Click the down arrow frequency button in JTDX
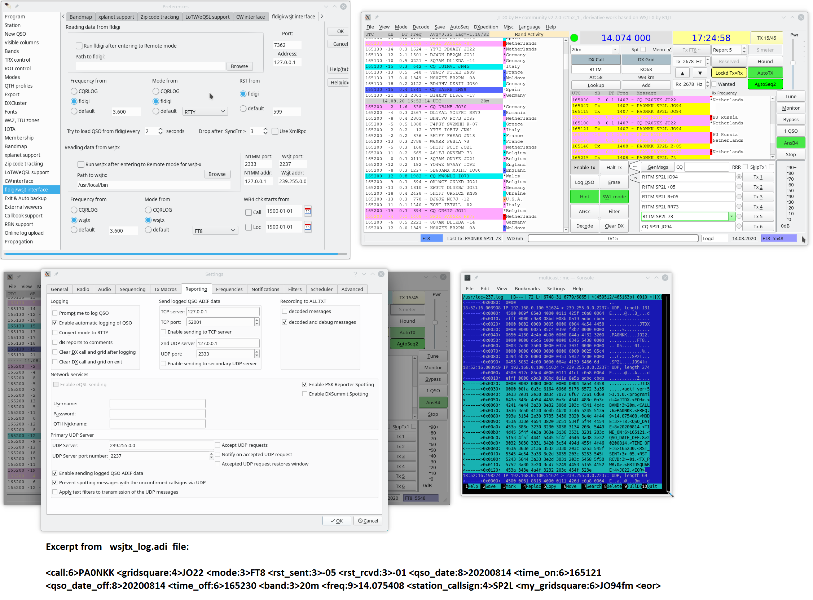Image resolution: width=813 pixels, height=600 pixels. 700,73
